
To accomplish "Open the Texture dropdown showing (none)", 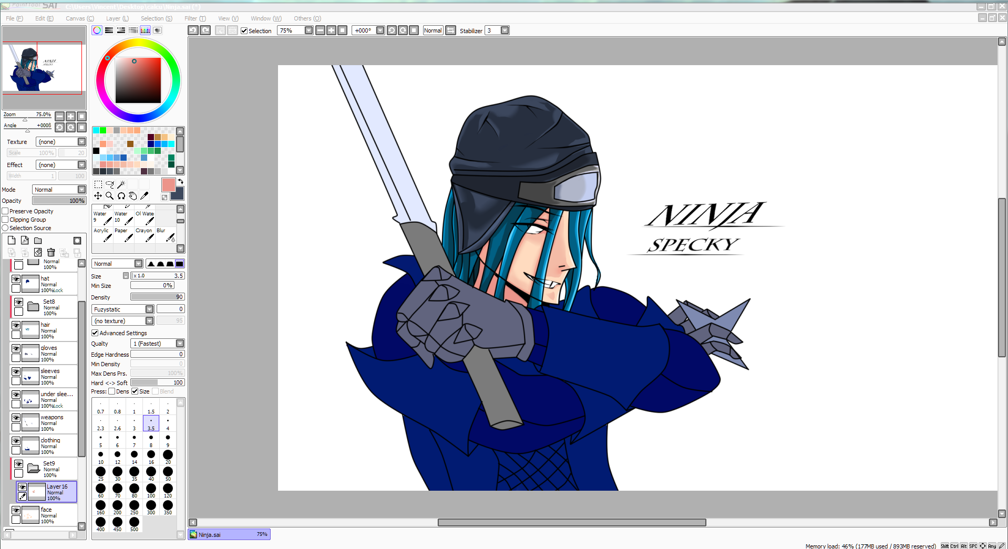I will coord(81,141).
